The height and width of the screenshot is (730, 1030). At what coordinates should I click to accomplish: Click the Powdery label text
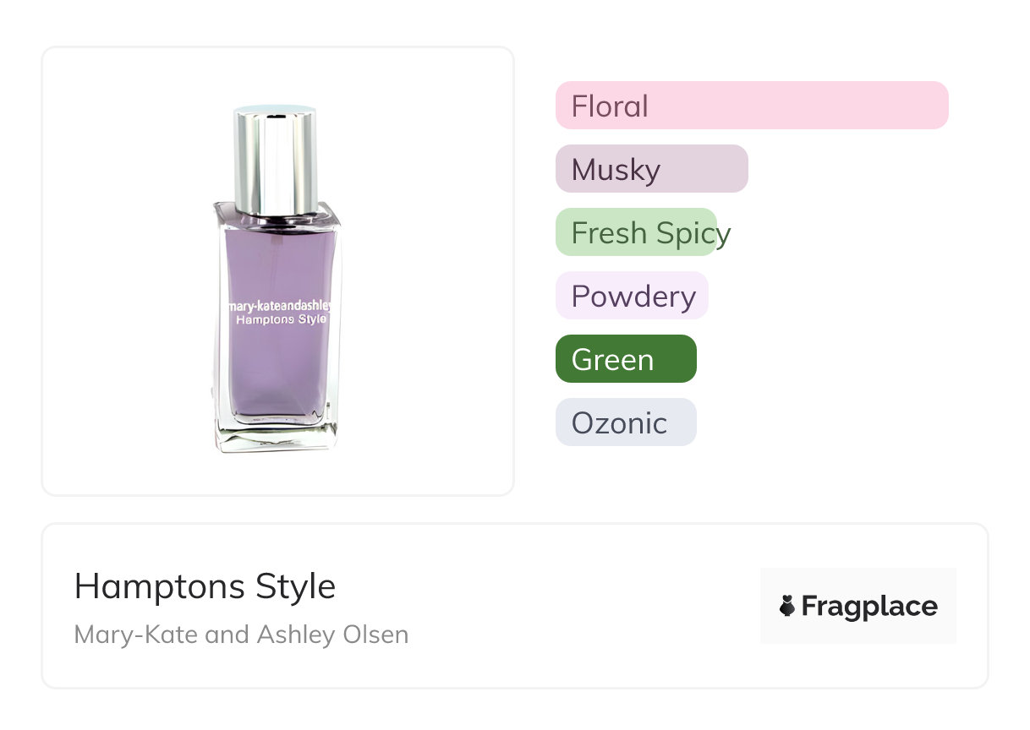point(633,297)
